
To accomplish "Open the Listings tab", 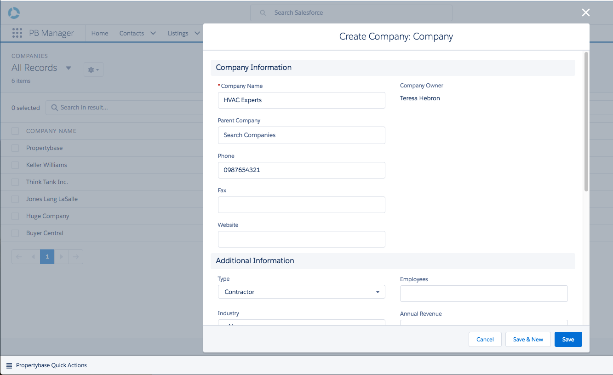I will point(178,33).
